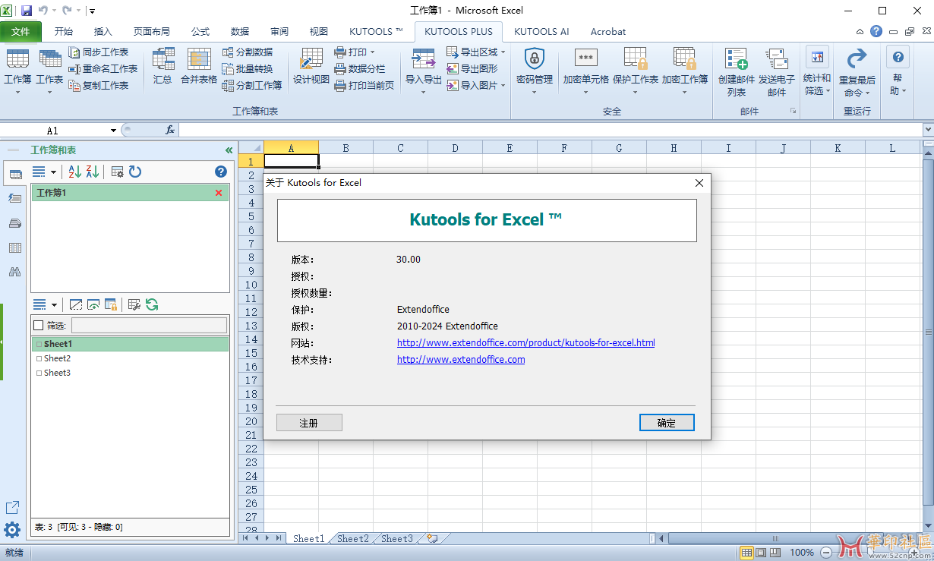This screenshot has height=561, width=934.
Task: Open the 文件 tab
Action: 21,31
